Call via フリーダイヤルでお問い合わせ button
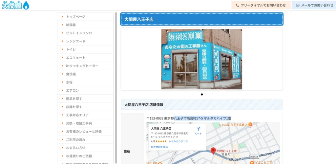336x164 pixels. pos(261,5)
